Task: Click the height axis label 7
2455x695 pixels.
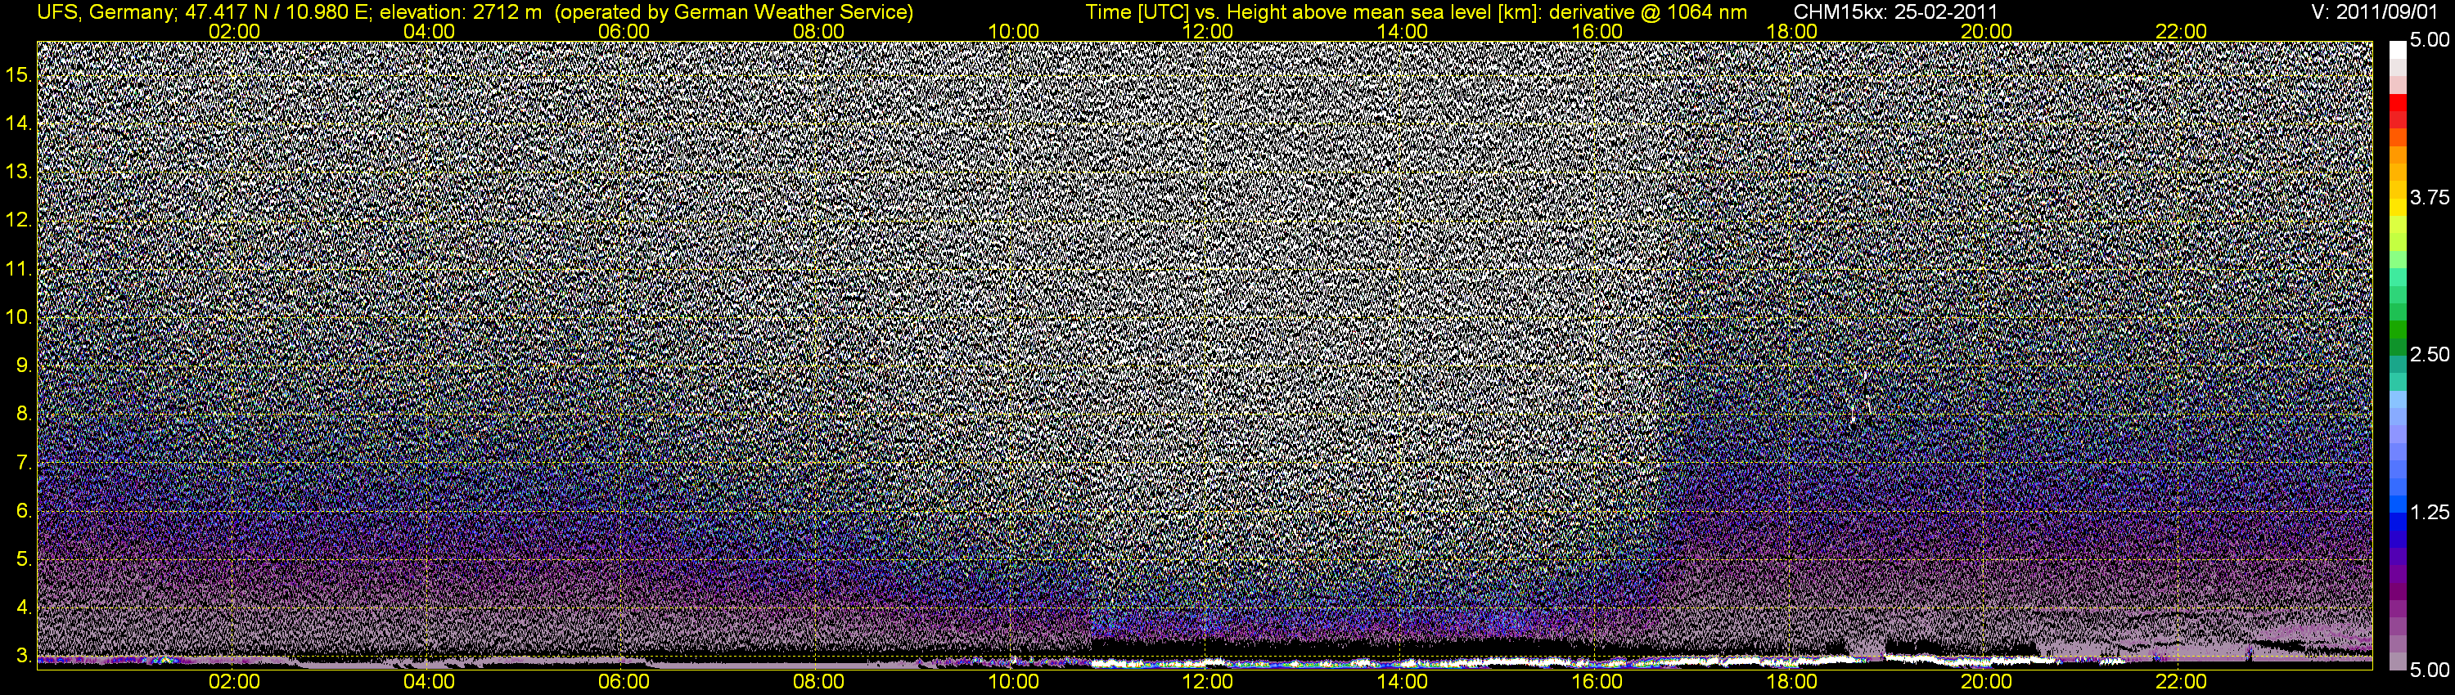Action: [x=24, y=462]
